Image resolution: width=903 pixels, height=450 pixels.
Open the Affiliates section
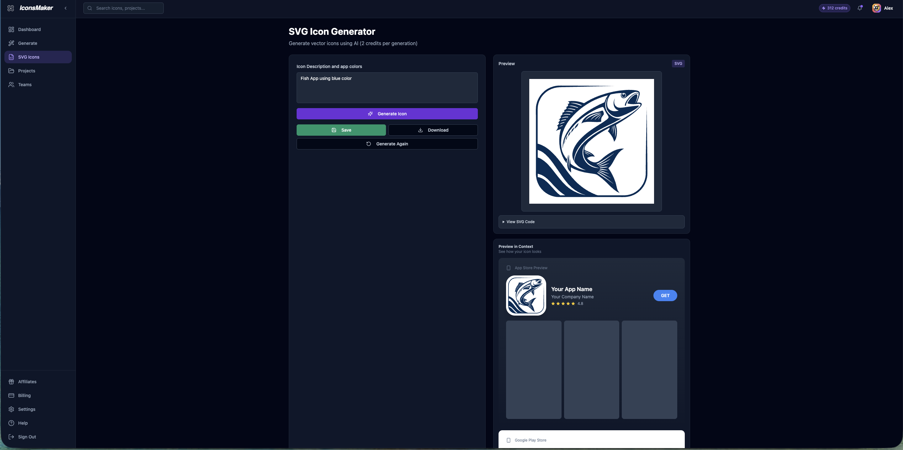27,381
